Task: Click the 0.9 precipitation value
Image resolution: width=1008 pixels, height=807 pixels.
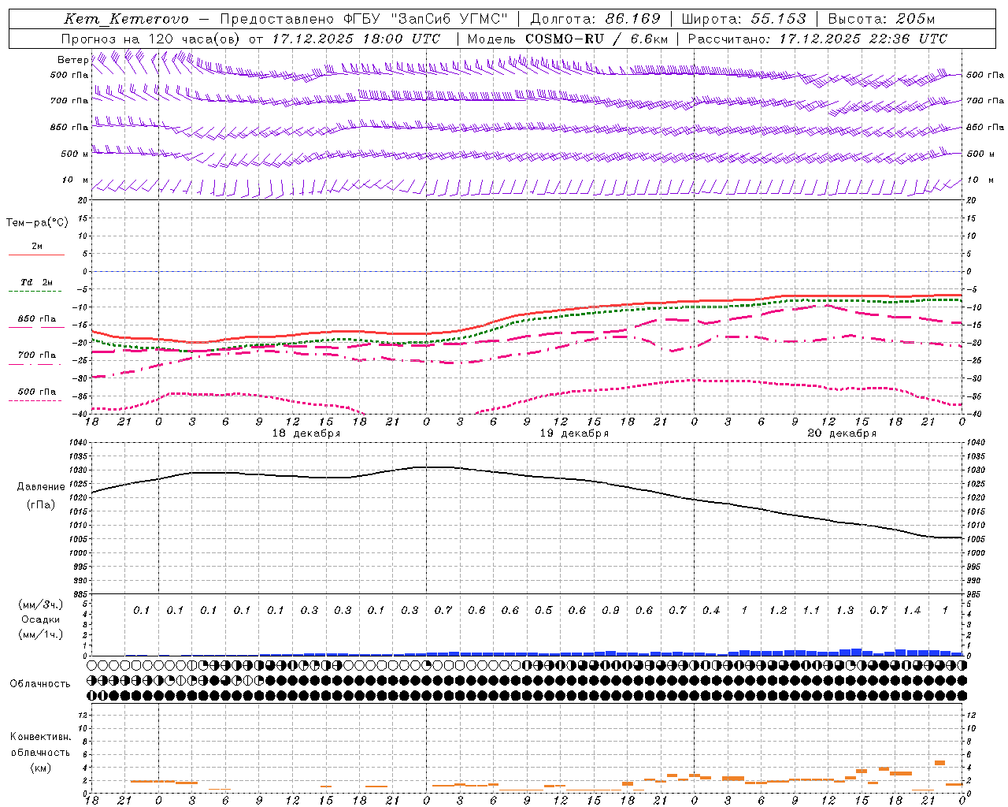Action: click(610, 611)
